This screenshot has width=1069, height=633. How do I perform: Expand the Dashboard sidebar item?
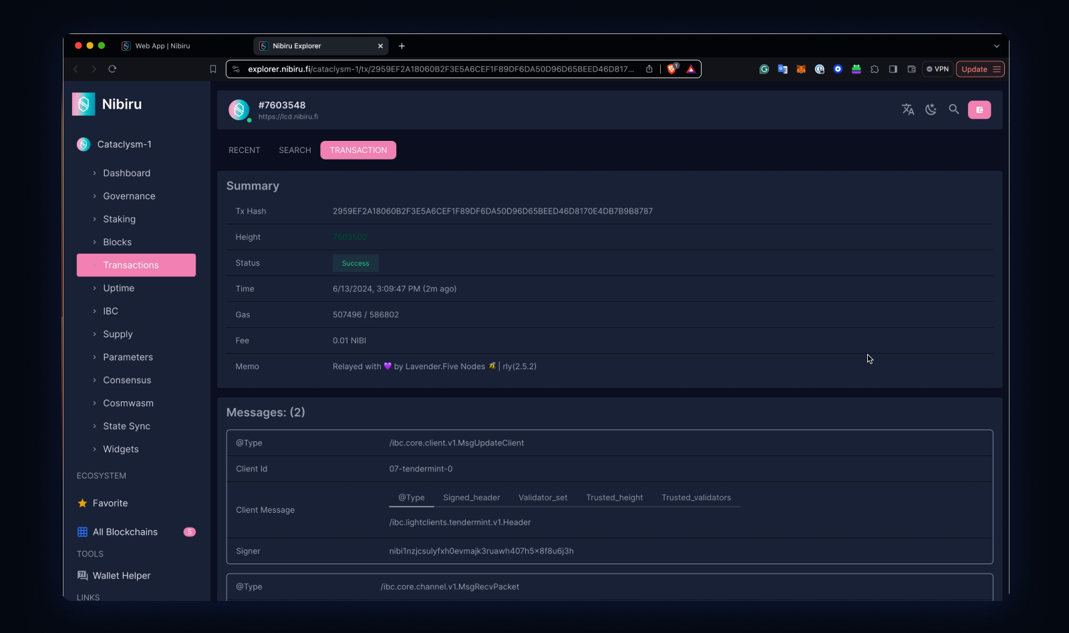[136, 173]
